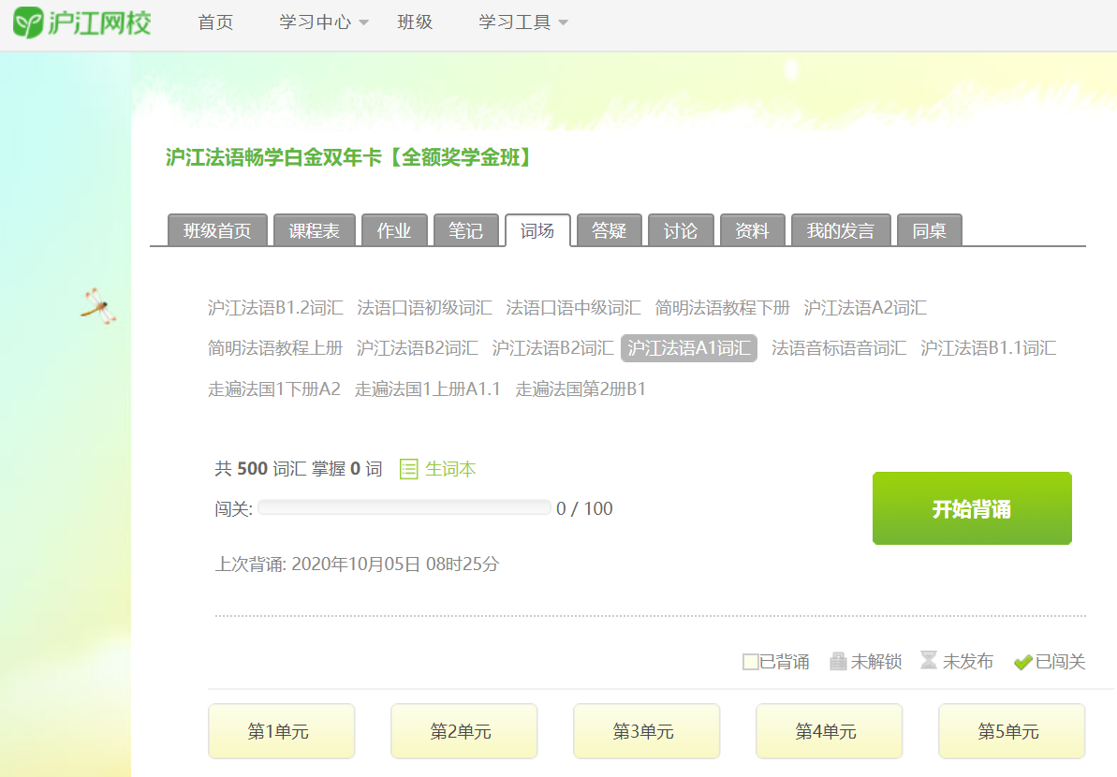1117x777 pixels.
Task: Open the 我的发言 tab
Action: tap(840, 231)
